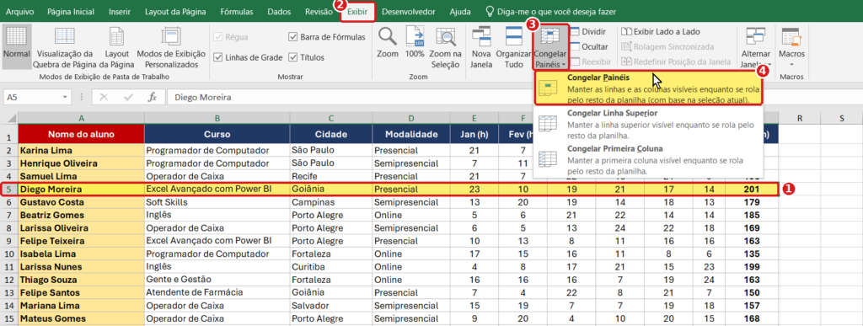Click Dividir window split button
Viewport: 863px width, 326px height.
pyautogui.click(x=587, y=32)
